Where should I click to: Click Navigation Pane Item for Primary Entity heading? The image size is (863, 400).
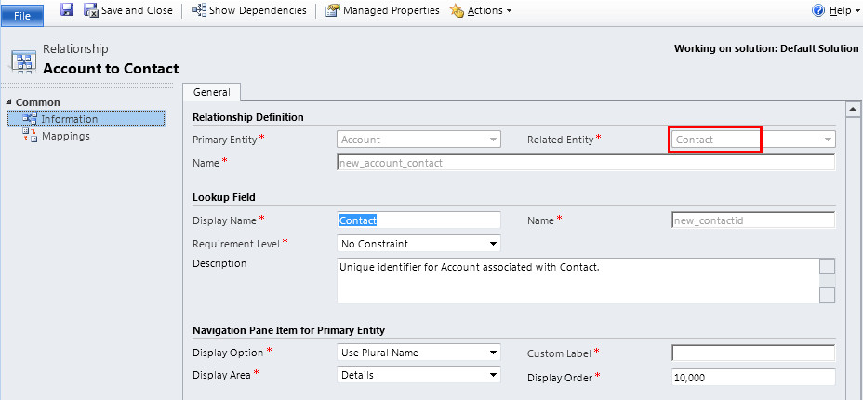click(x=288, y=330)
